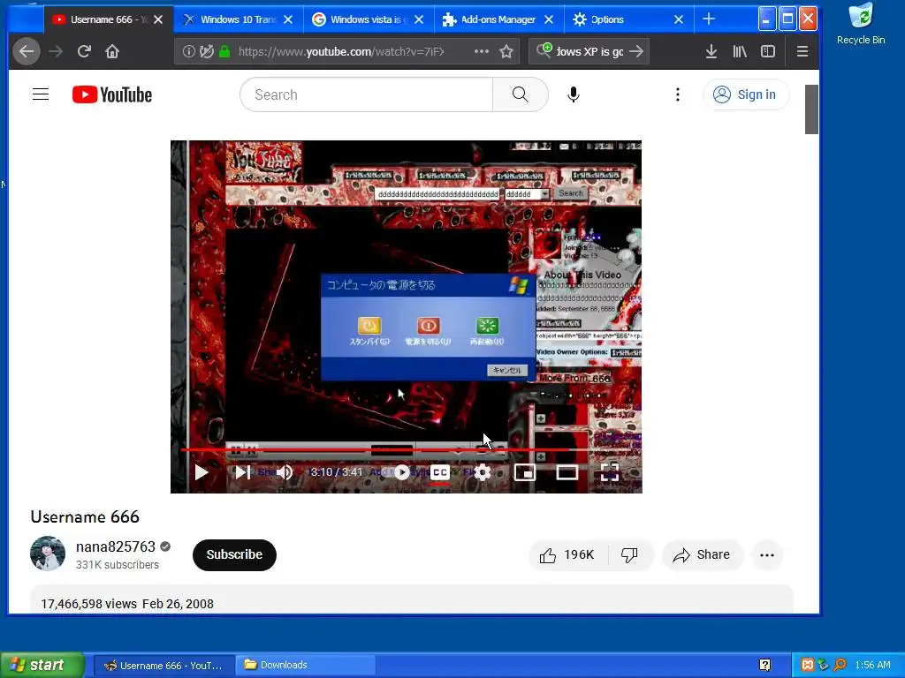Switch to theater mode
905x678 pixels.
click(567, 473)
